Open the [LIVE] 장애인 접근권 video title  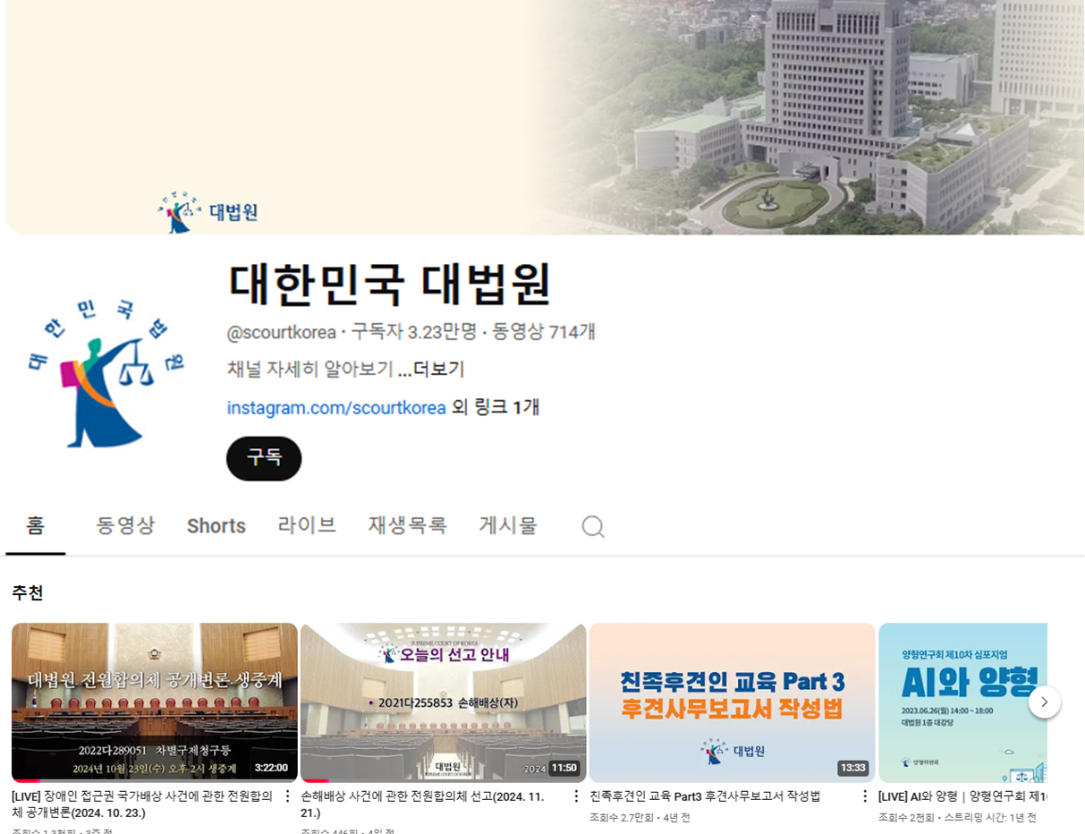pos(142,804)
